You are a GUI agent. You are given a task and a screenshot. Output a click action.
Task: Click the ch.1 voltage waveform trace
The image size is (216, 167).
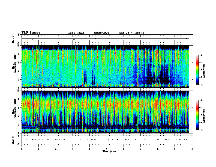(x=105, y=39)
